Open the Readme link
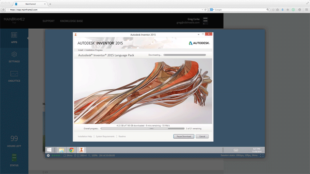The image size is (310, 174). click(x=122, y=136)
